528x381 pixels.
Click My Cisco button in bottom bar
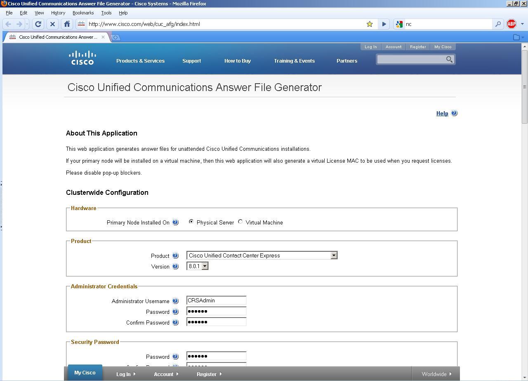tap(85, 372)
